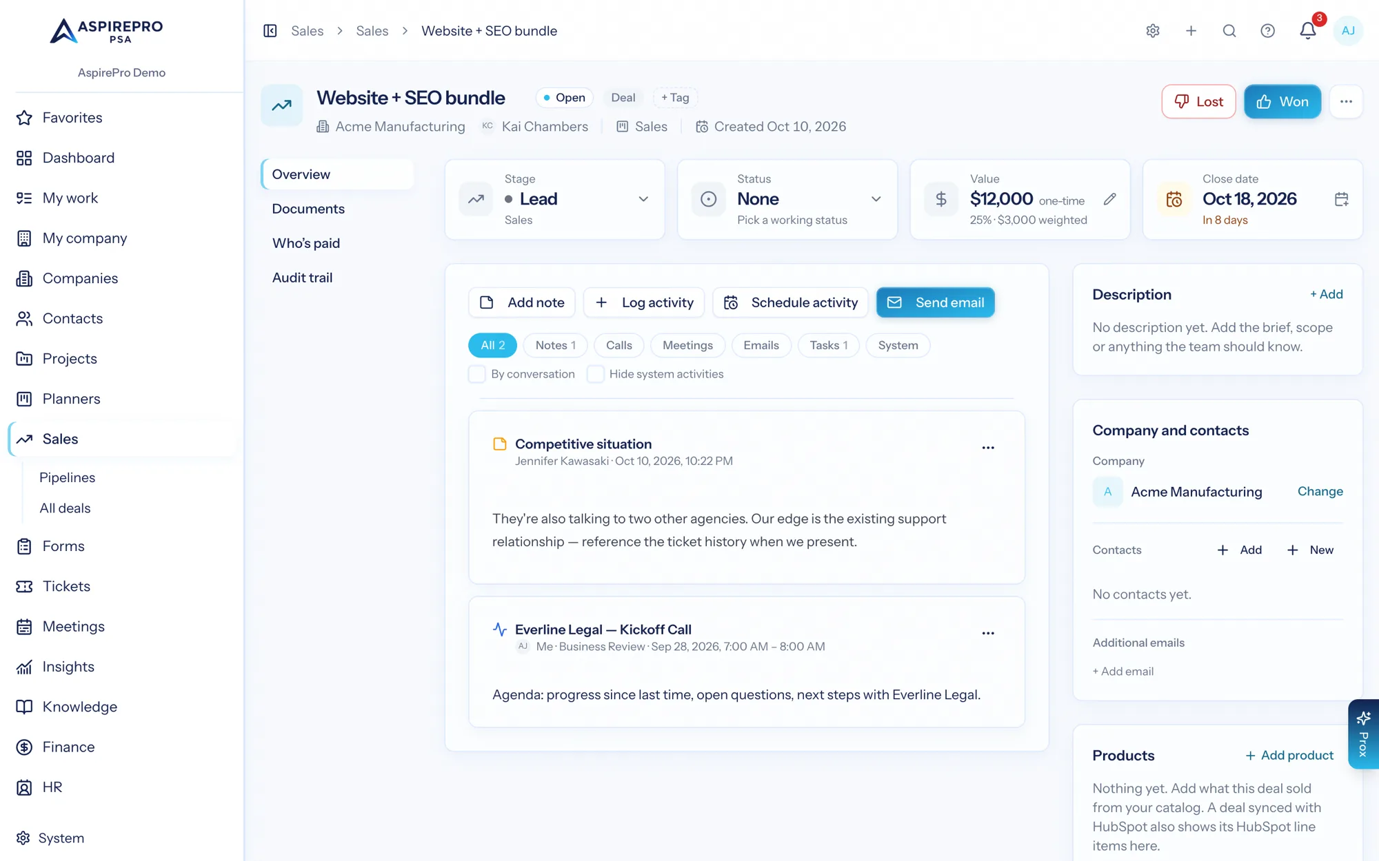
Task: Click + Tag chip near title
Action: (x=675, y=98)
